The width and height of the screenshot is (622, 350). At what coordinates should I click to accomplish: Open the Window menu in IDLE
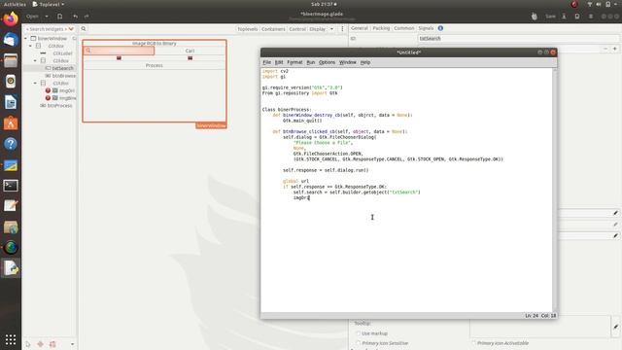click(348, 62)
